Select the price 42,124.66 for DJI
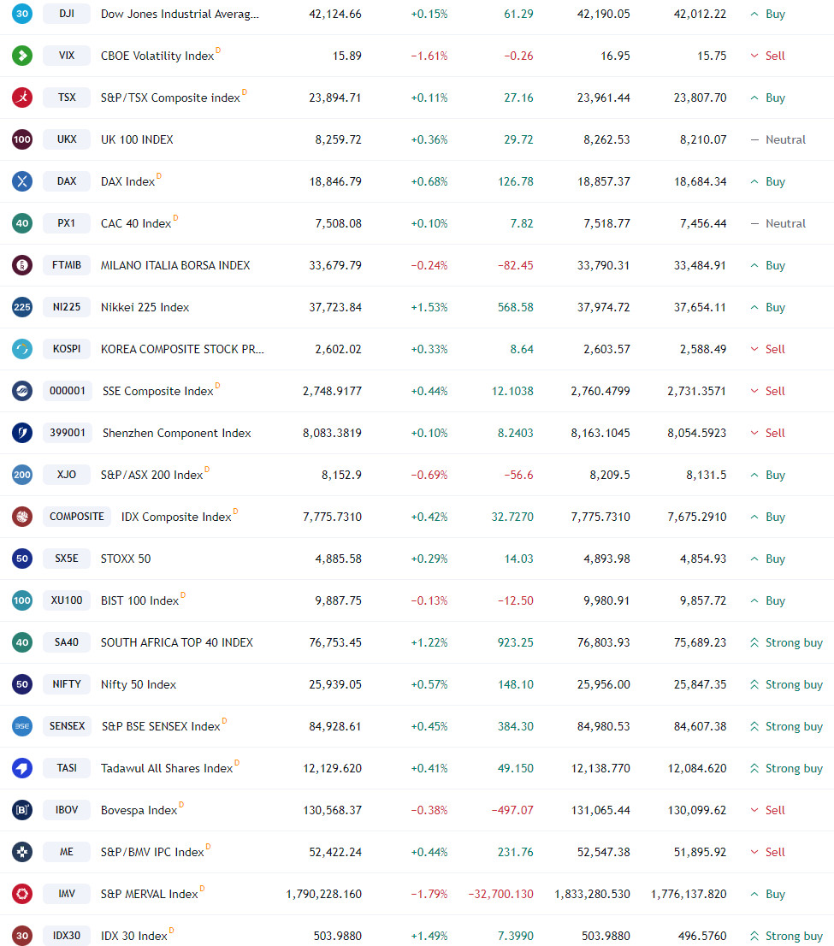 tap(335, 14)
